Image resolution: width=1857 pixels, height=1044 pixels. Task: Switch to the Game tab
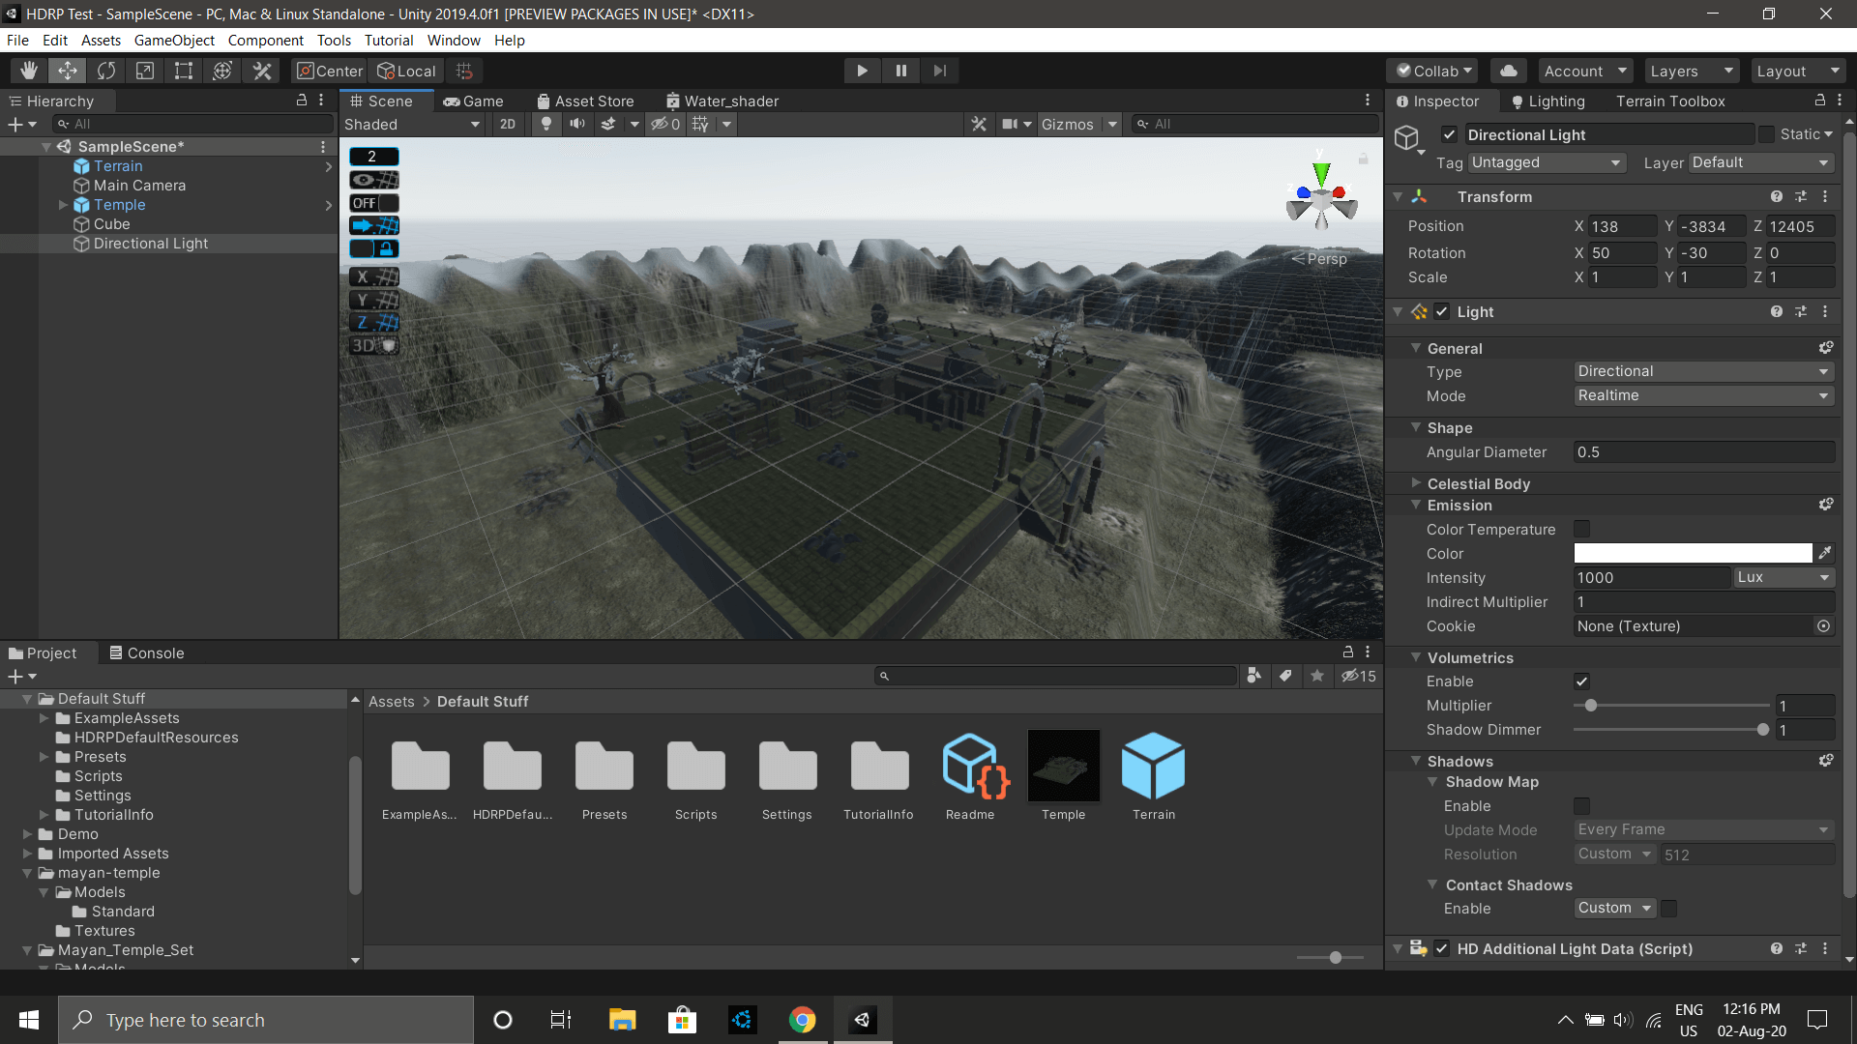click(473, 101)
